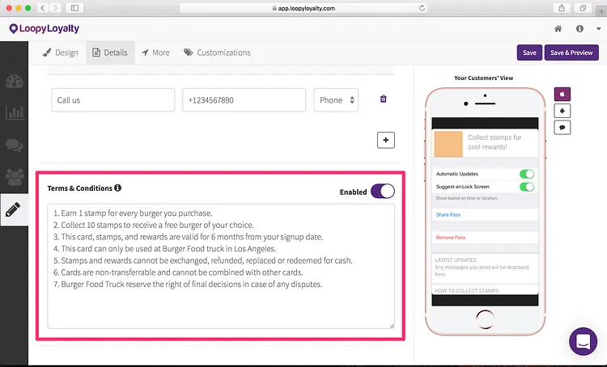Viewport: 607px width, 367px height.
Task: Delete the Call us row with trash icon
Action: click(384, 99)
